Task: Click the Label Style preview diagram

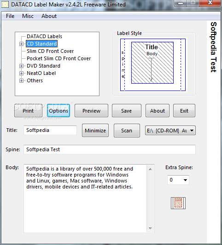Action: (153, 65)
